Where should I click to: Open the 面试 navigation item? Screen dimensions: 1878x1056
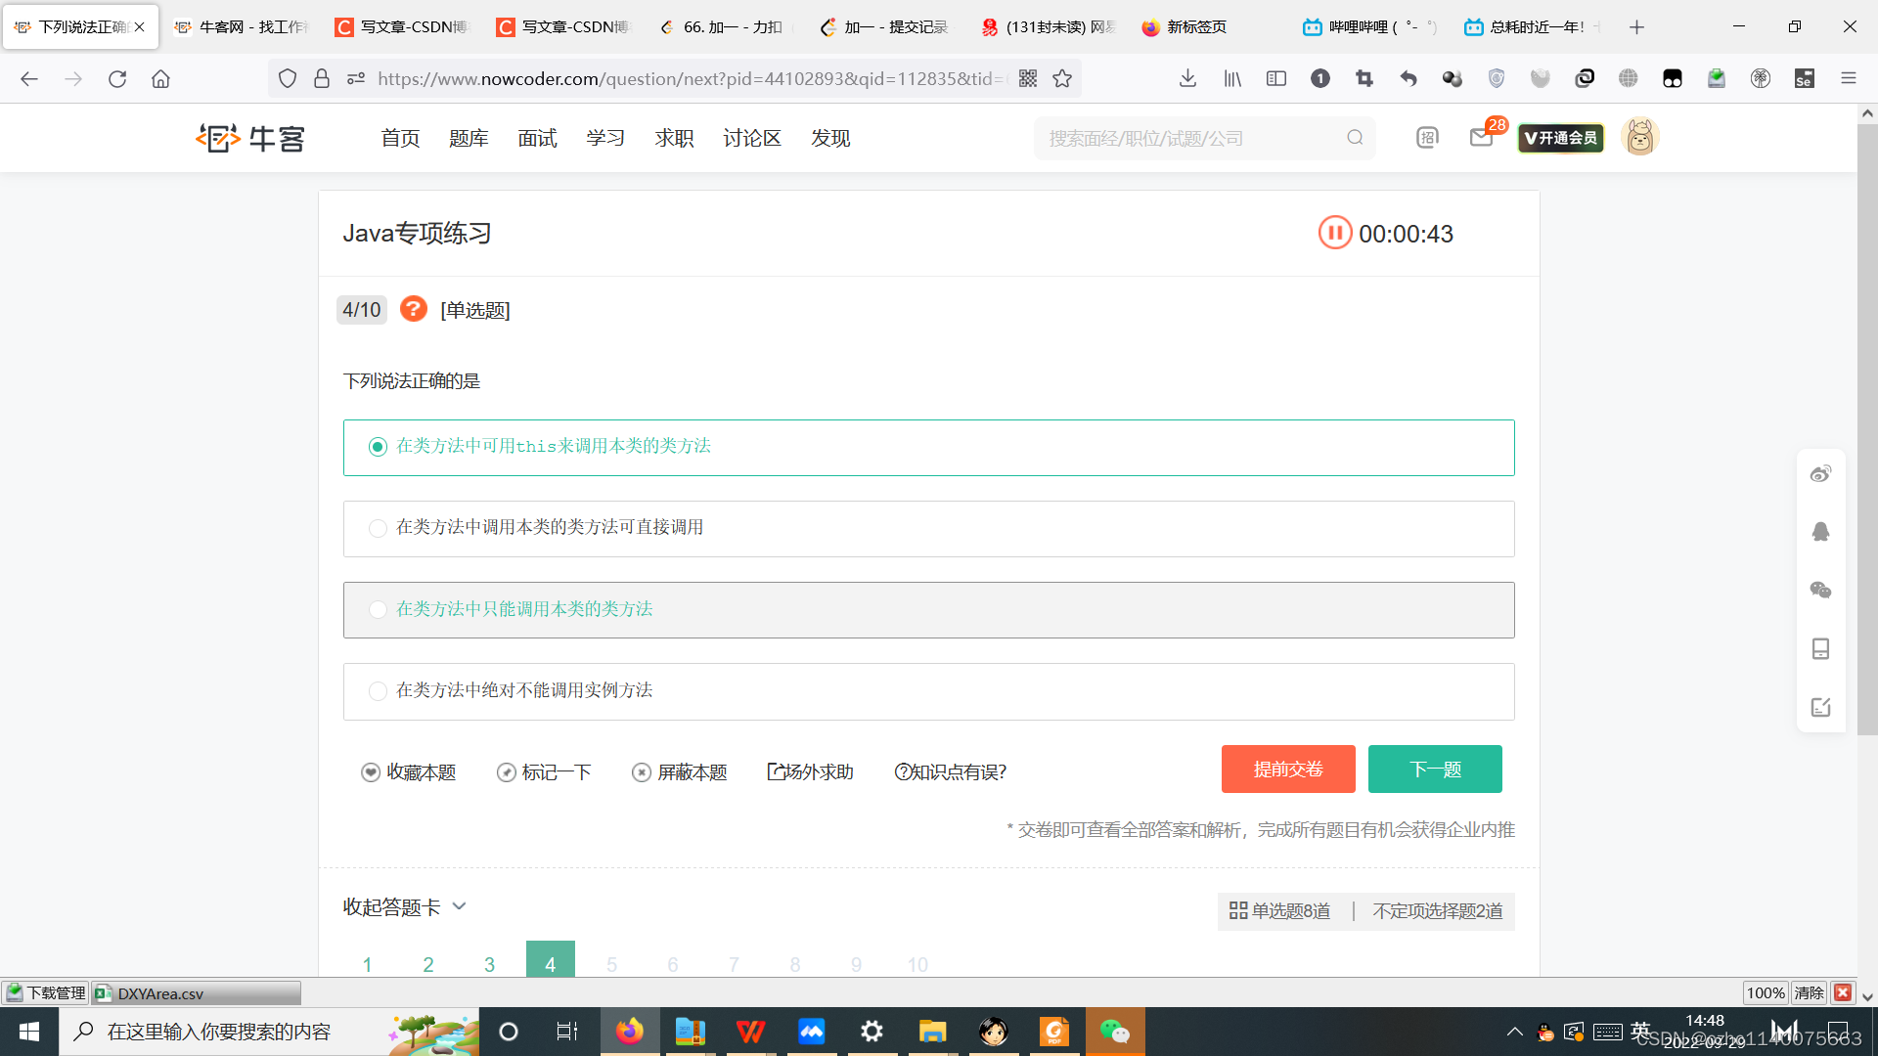(x=537, y=138)
